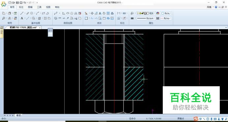This screenshot has height=122, width=228.
Task: Open the 视图 ribbon tab
Action: pyautogui.click(x=48, y=7)
